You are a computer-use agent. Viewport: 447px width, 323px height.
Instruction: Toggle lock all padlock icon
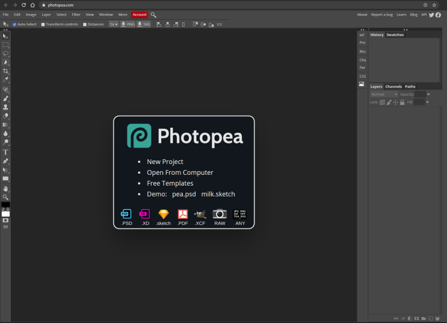pos(402,102)
